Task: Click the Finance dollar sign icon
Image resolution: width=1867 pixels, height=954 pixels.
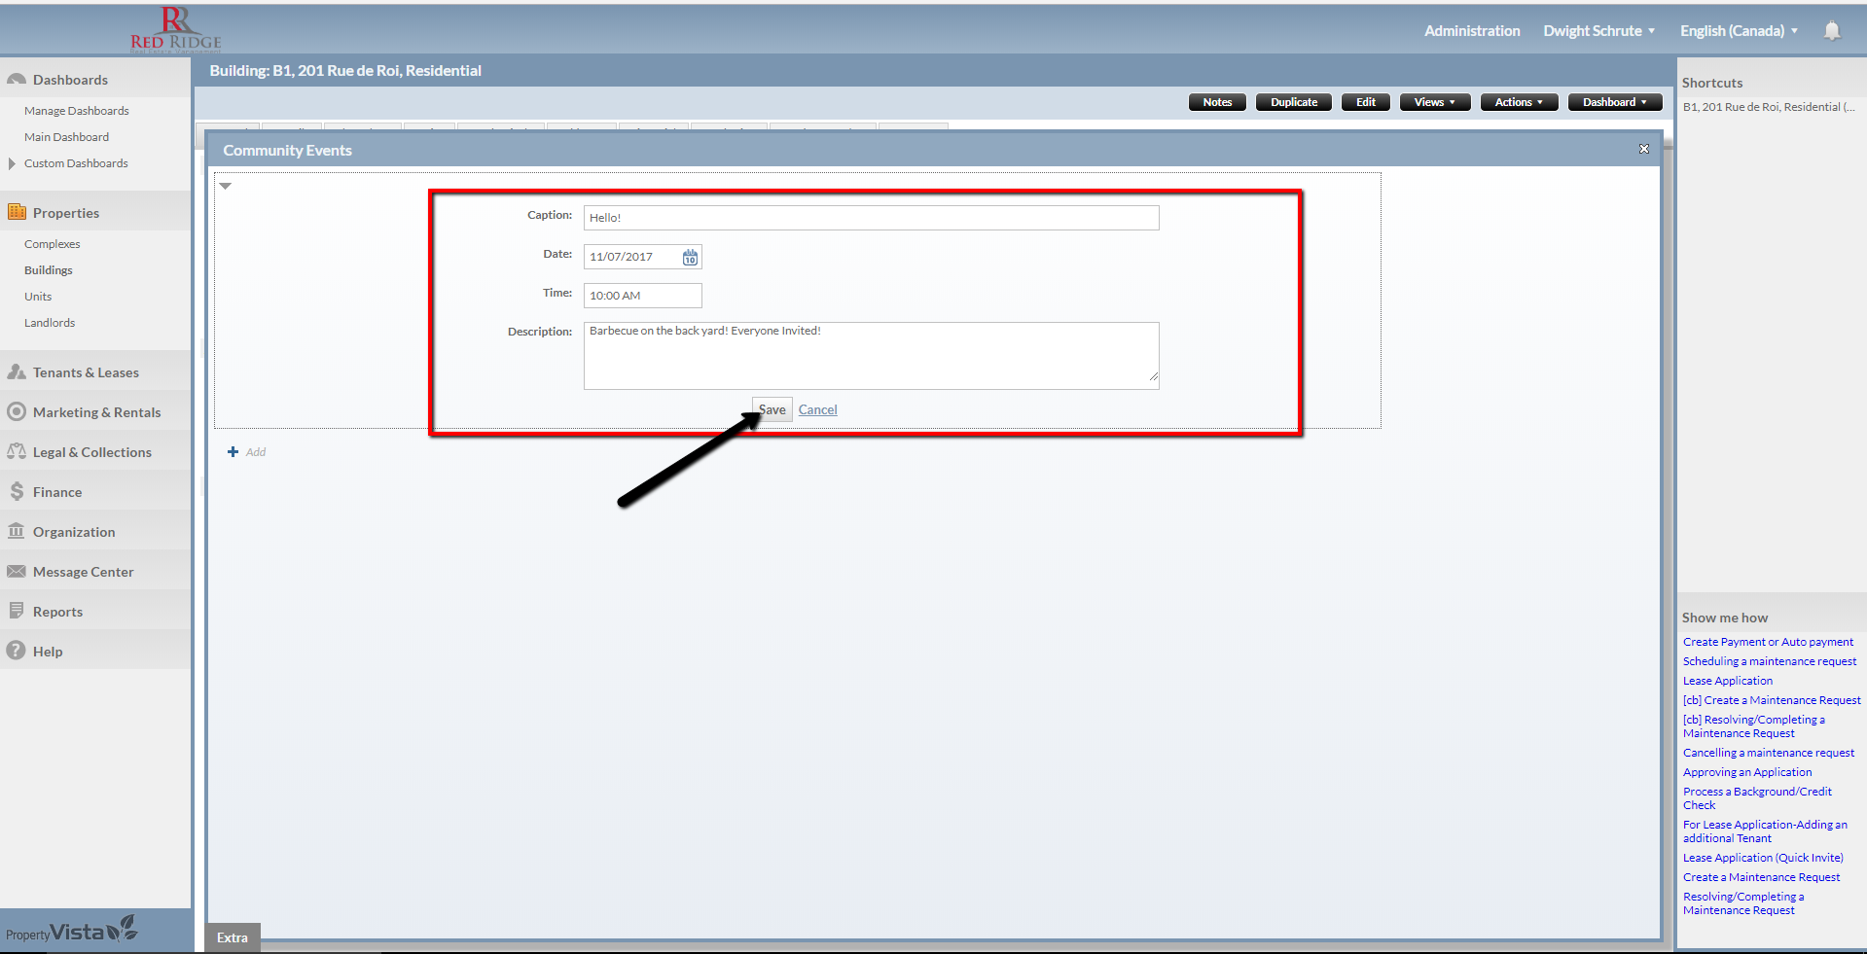Action: point(17,492)
